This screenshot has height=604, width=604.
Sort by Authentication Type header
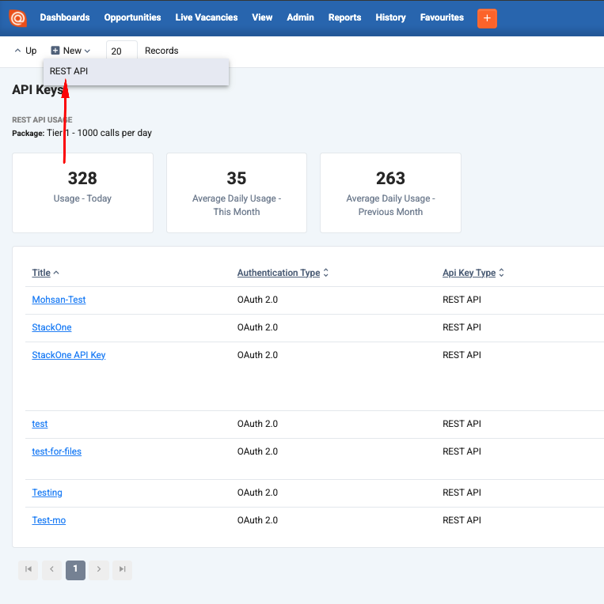(279, 273)
